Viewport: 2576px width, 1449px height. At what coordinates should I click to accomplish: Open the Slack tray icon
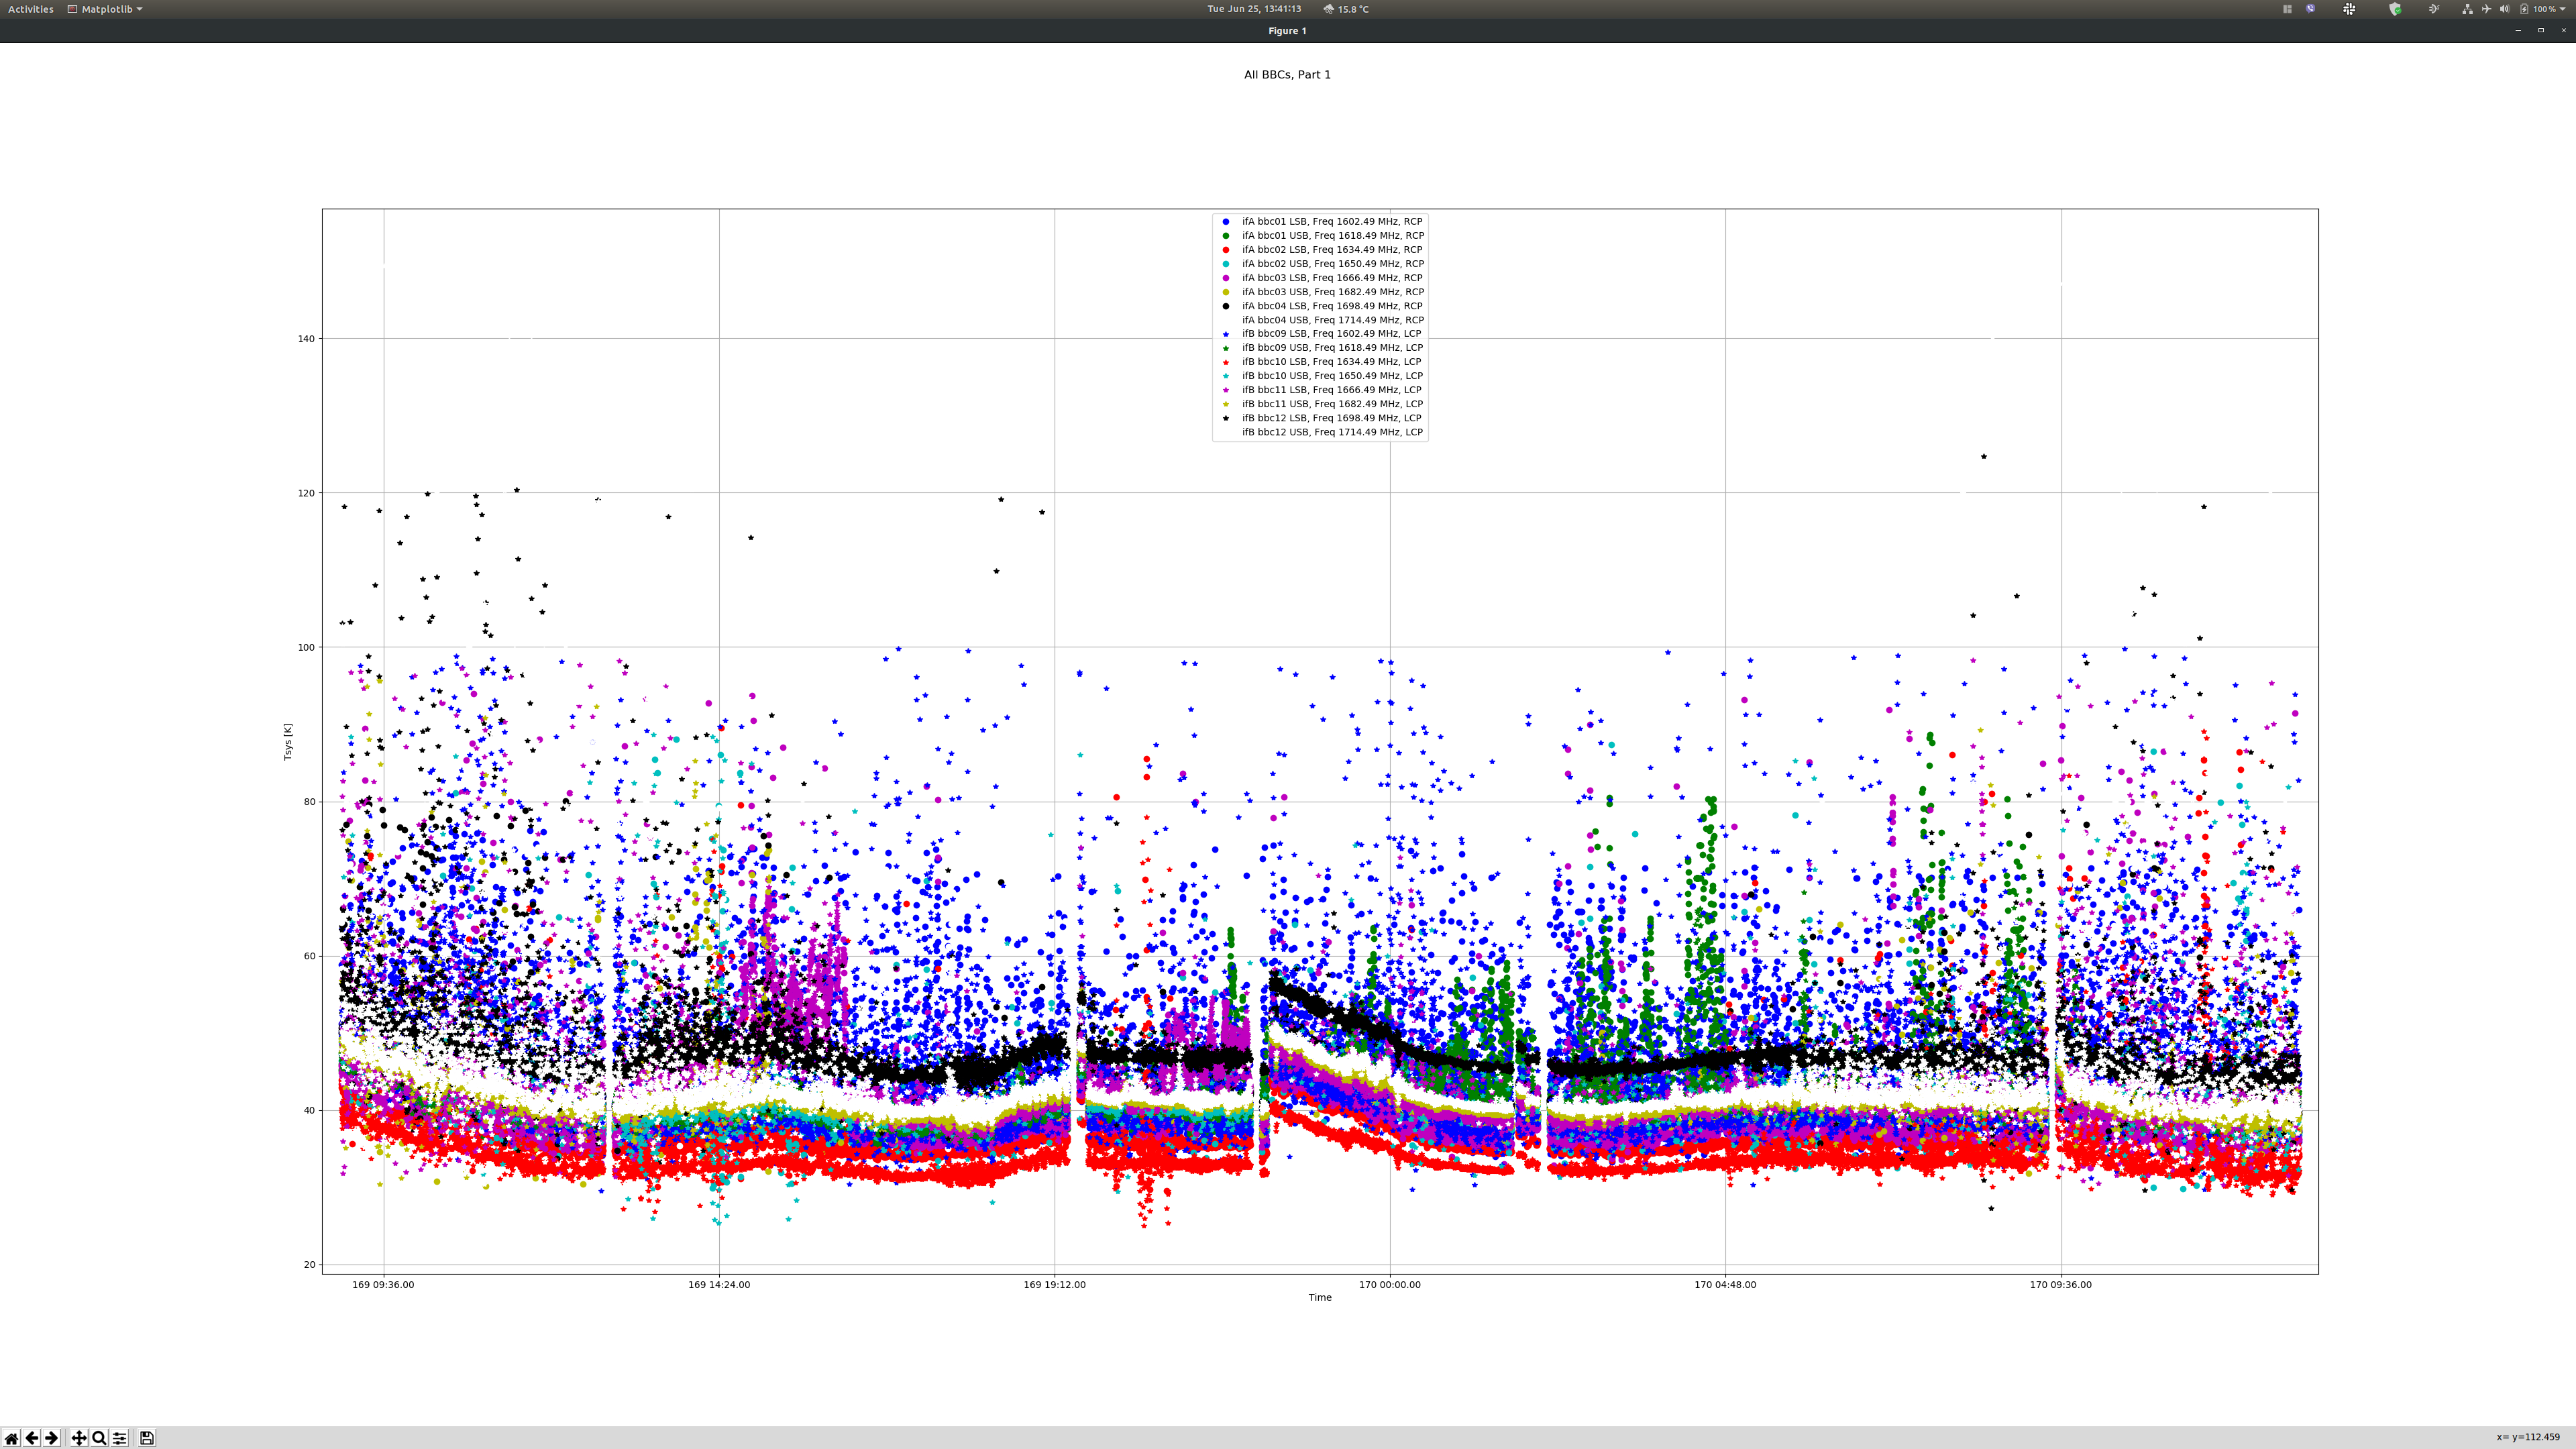point(2349,9)
